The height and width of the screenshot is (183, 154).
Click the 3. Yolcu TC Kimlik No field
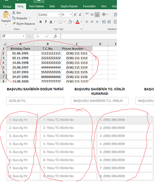click(68, 136)
